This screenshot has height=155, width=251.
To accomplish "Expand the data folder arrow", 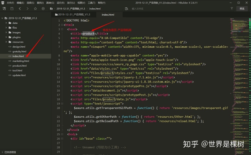I will 6,23.
